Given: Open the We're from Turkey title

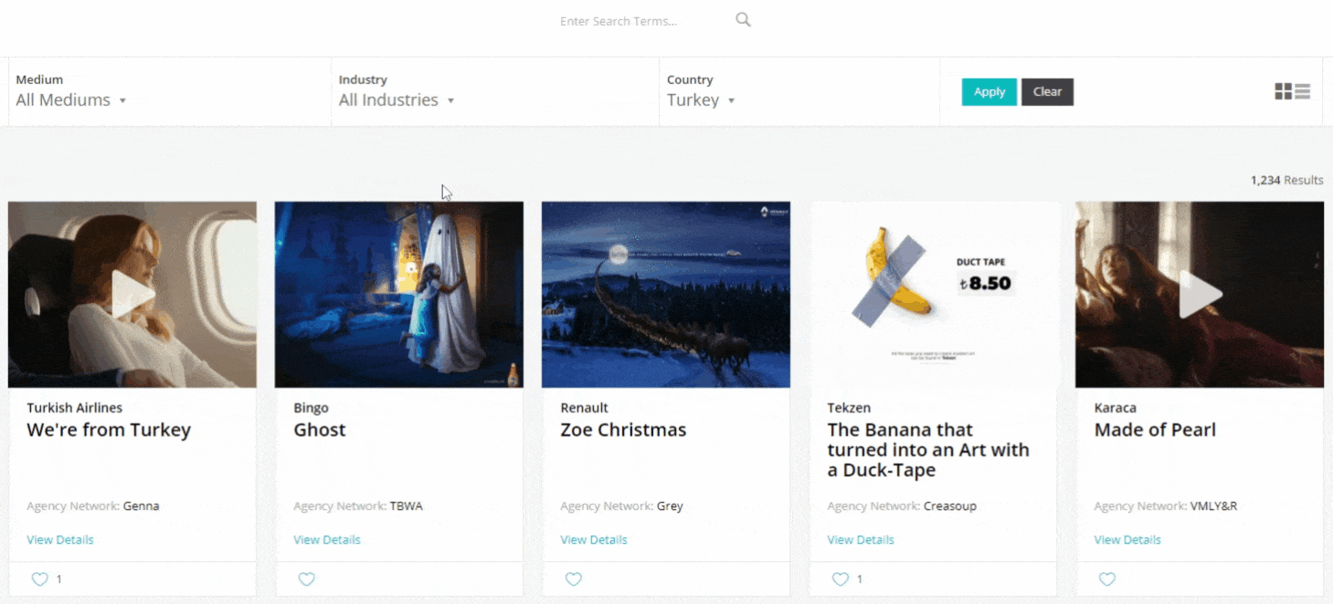Looking at the screenshot, I should (109, 430).
